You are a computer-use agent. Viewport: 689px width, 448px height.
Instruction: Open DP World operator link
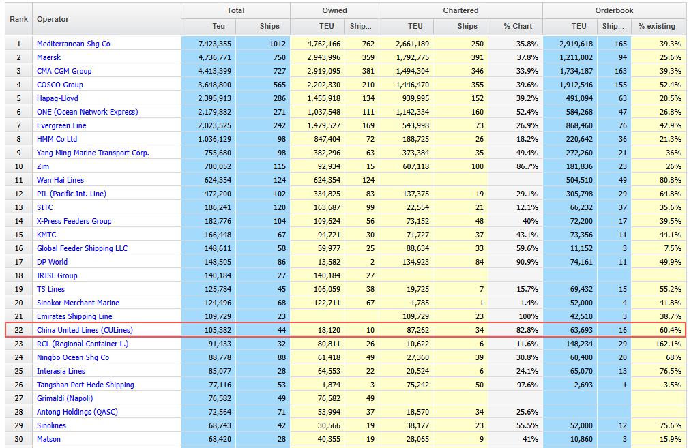[x=53, y=261]
